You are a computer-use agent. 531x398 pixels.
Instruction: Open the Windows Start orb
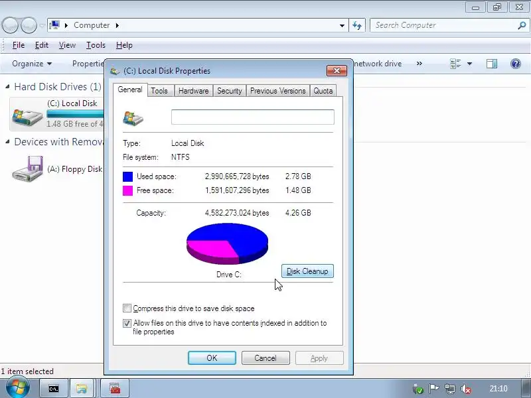[17, 387]
